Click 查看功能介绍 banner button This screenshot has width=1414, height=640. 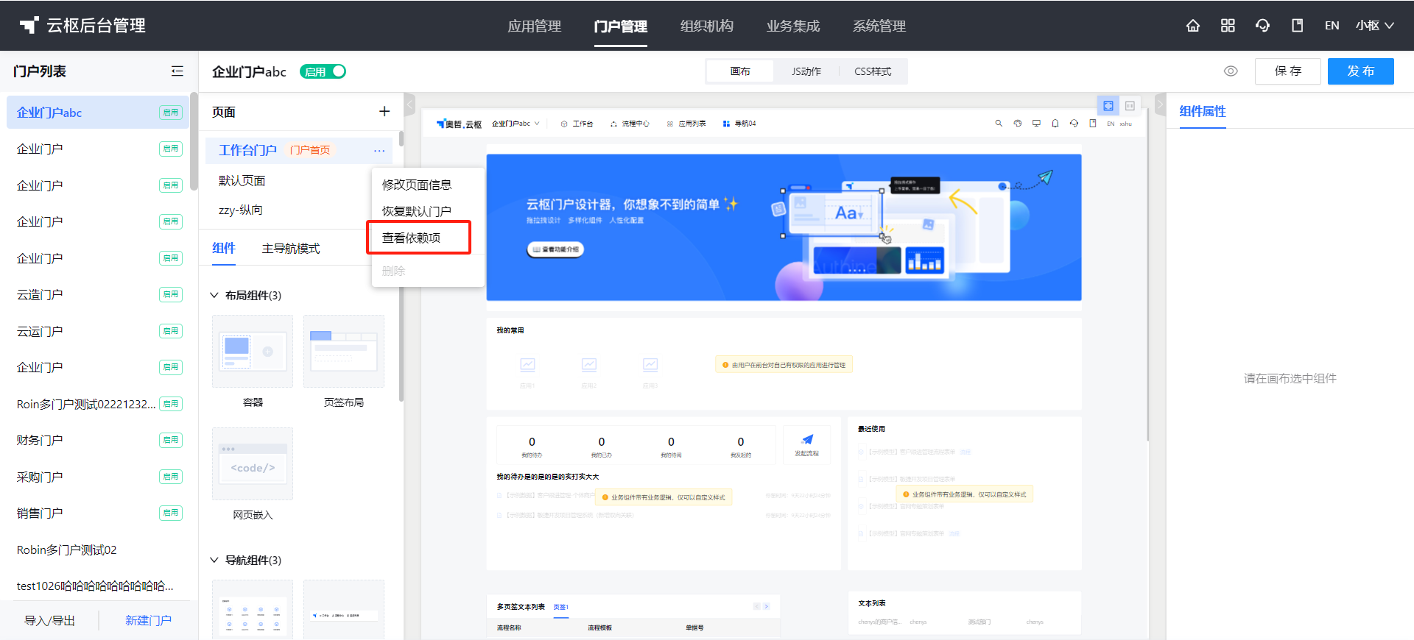(556, 249)
